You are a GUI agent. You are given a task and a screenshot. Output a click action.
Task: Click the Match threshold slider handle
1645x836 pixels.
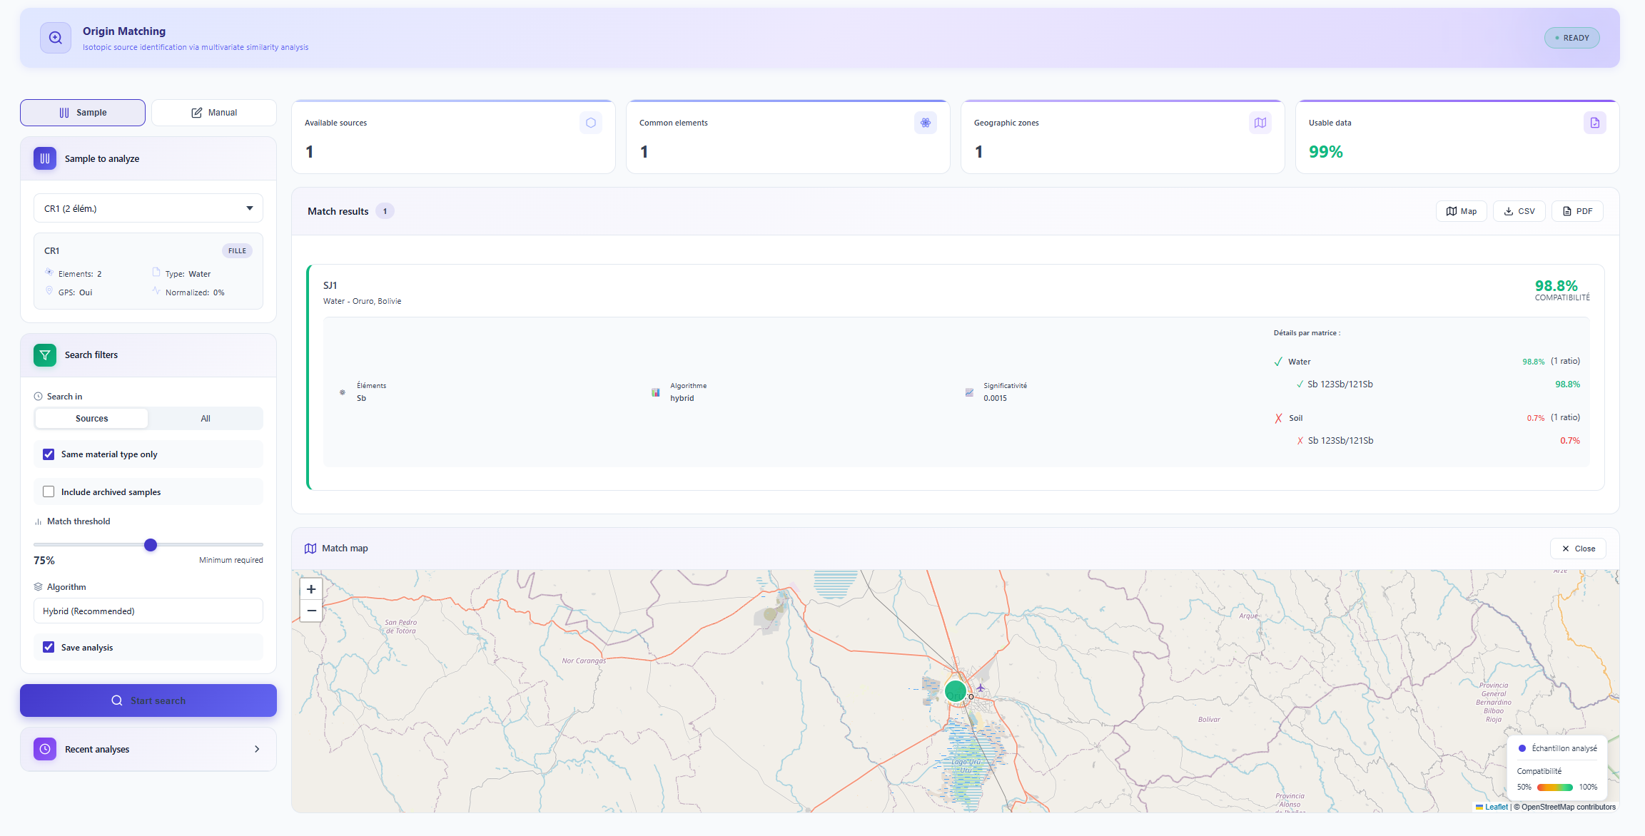(151, 545)
